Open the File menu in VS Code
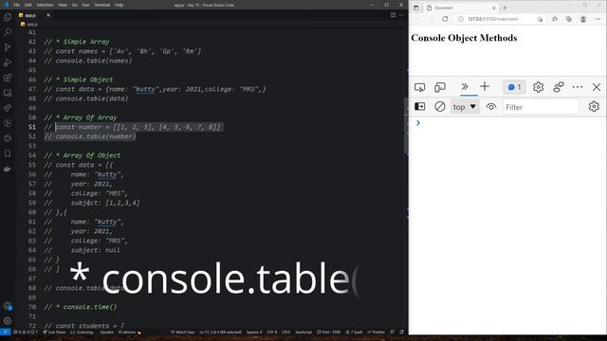Image resolution: width=607 pixels, height=341 pixels. 17,5
